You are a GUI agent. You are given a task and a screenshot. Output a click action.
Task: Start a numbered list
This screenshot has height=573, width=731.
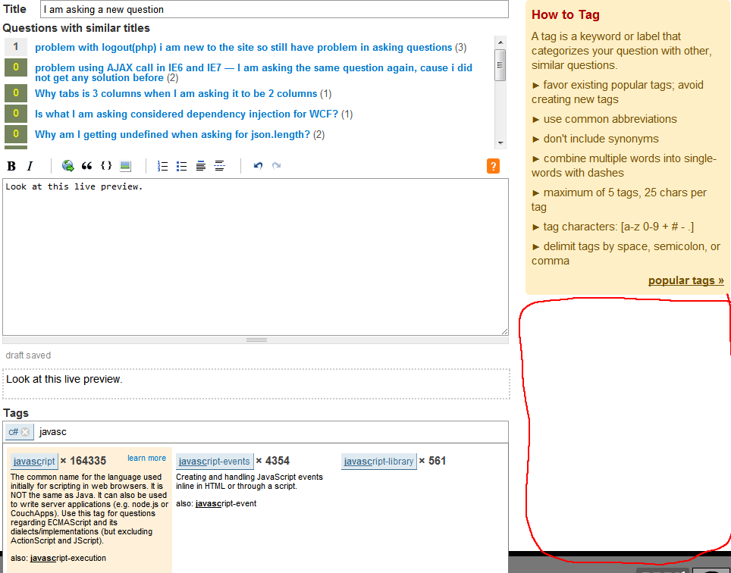[x=162, y=166]
